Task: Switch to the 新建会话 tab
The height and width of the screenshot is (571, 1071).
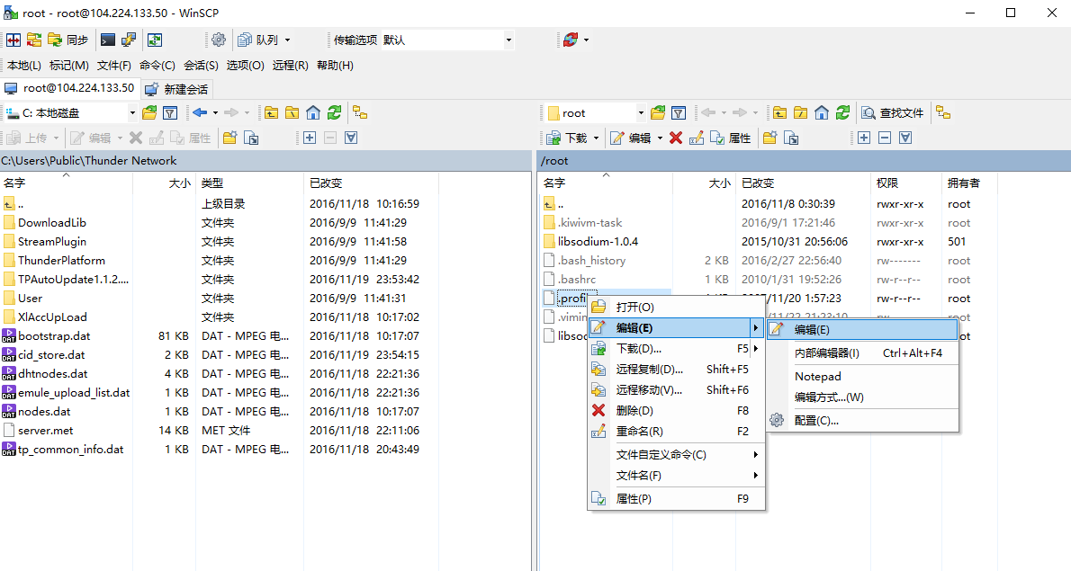Action: 177,89
